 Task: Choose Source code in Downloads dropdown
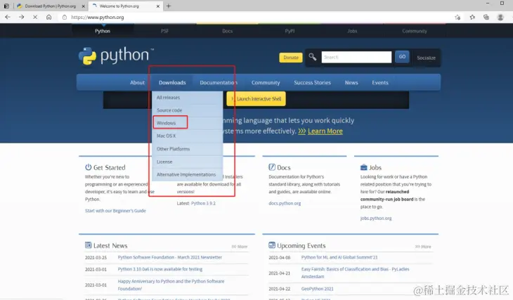coord(187,110)
